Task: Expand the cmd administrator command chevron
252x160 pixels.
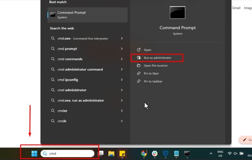Action: tap(122, 69)
